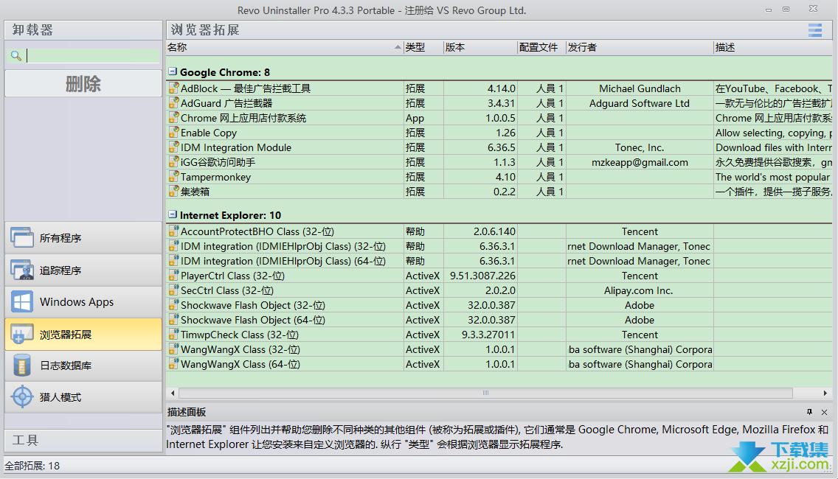Click the SecCtrl Class row icon
This screenshot has height=479, width=838.
(x=173, y=290)
